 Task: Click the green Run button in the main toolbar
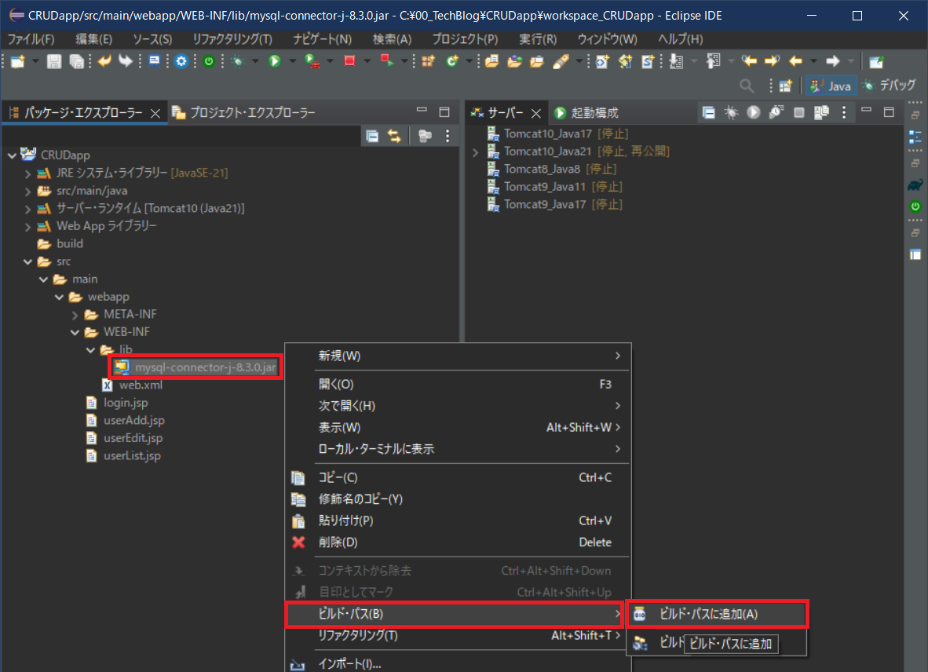tap(274, 61)
